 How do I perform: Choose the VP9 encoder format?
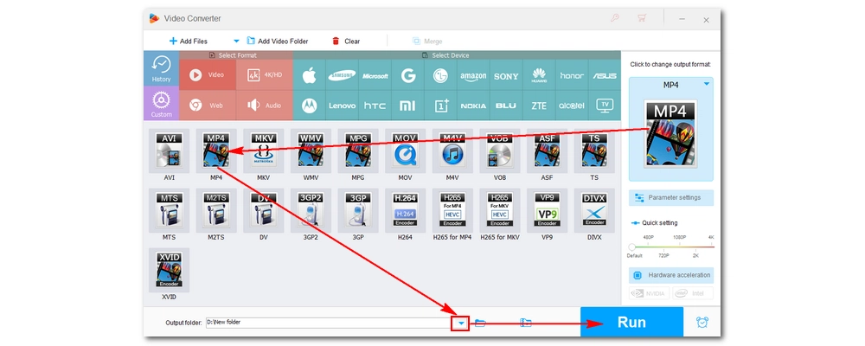point(548,210)
